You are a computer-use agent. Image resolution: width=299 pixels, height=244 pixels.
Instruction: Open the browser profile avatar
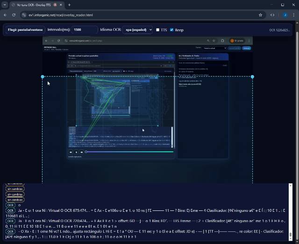(x=285, y=15)
